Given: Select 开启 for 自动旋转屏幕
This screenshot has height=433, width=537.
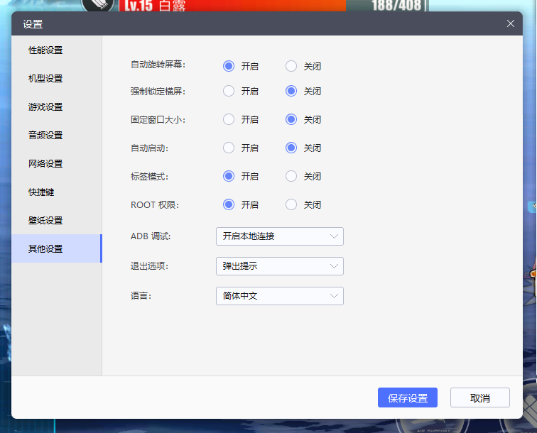Looking at the screenshot, I should click(229, 66).
